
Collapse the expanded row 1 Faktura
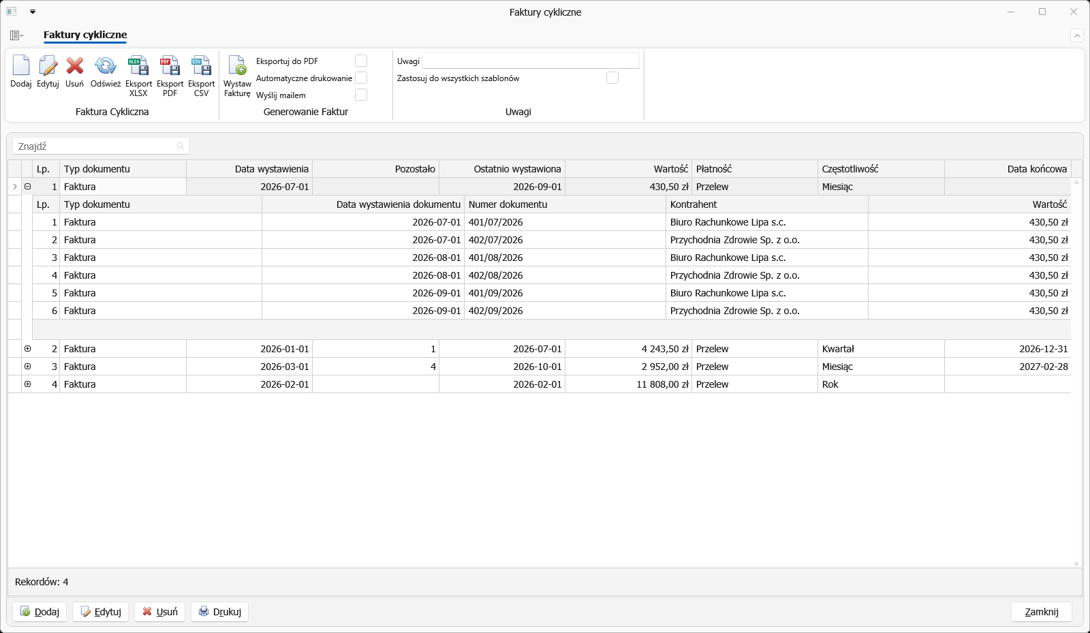tap(28, 186)
